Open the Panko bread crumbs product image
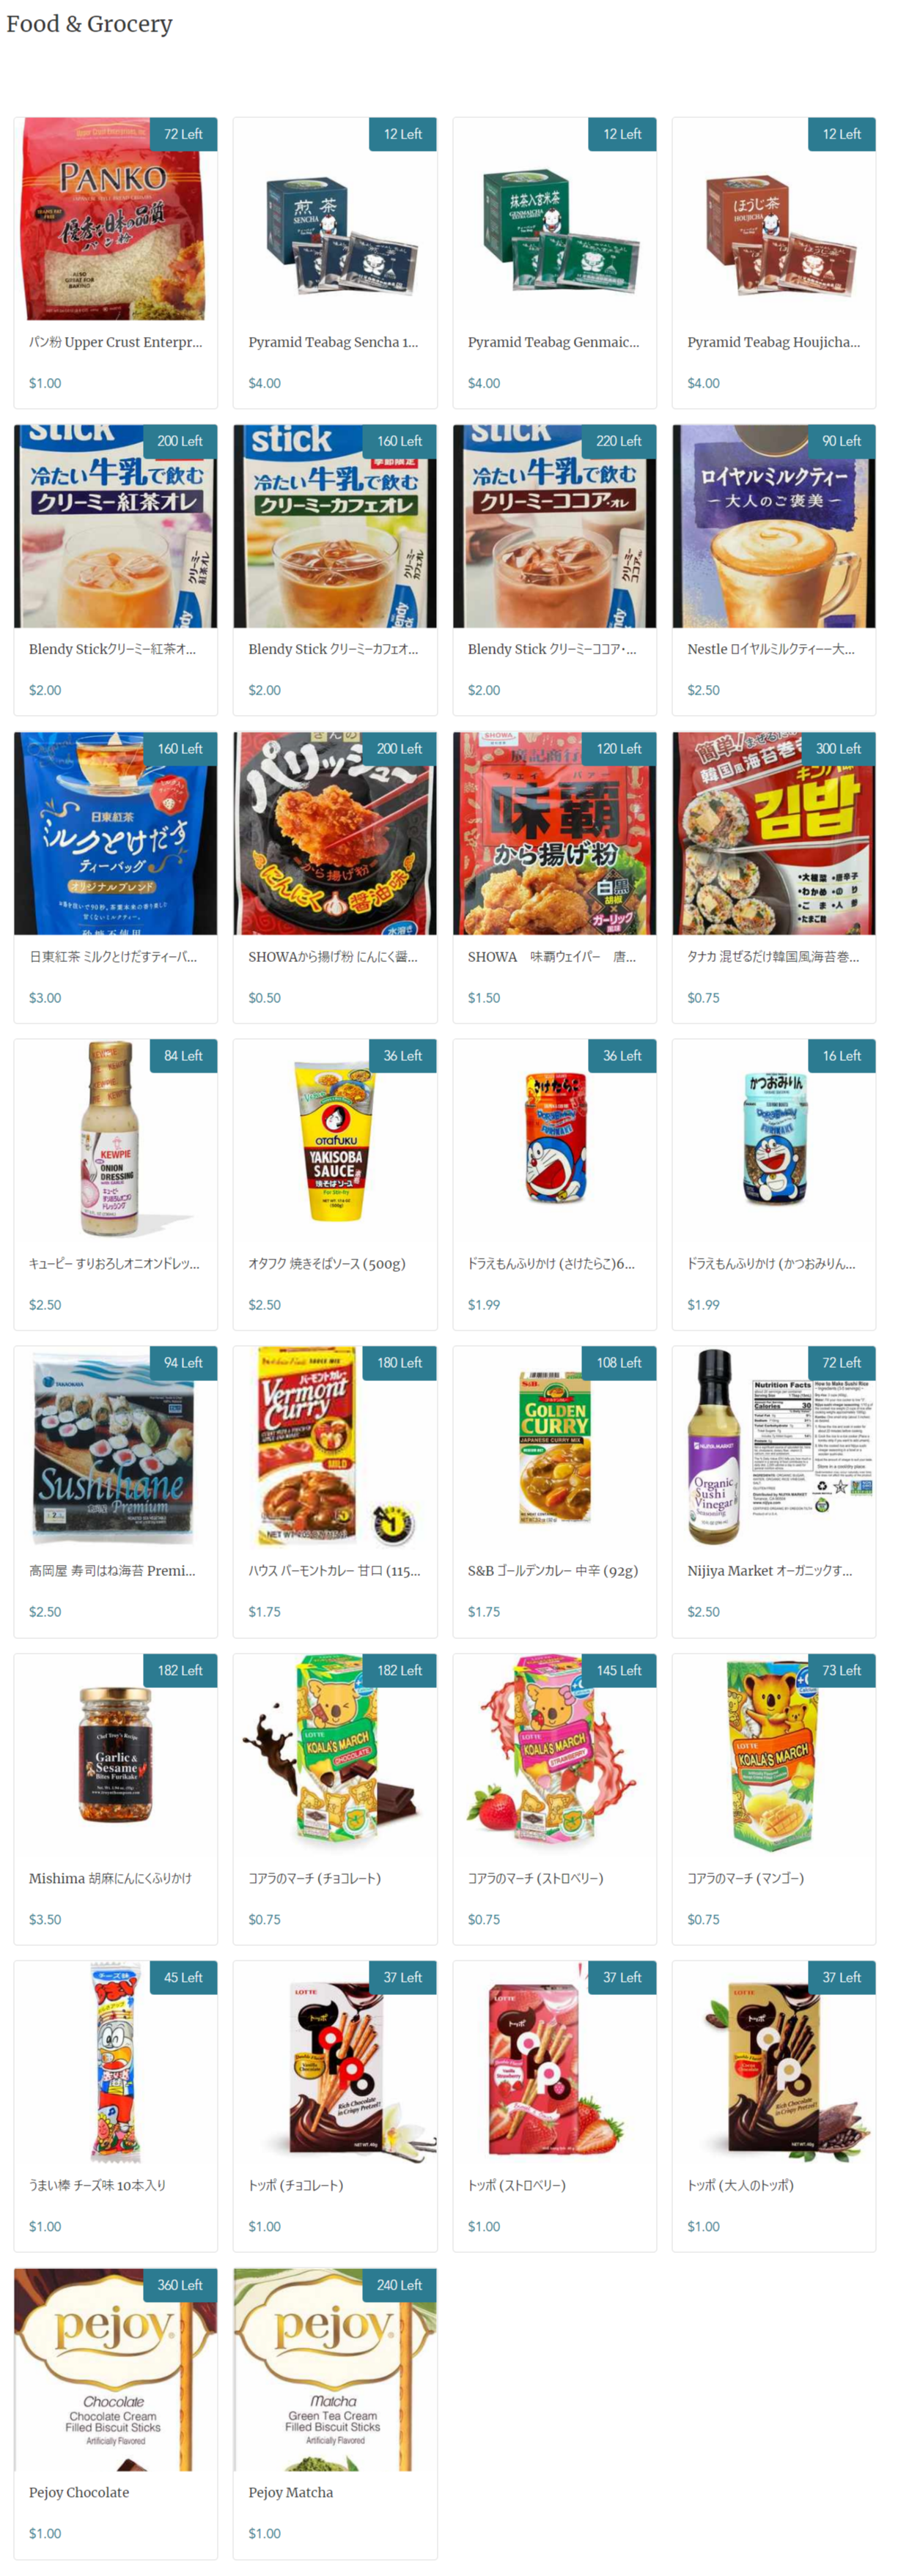Viewport: 898px width, 2576px height. click(x=115, y=219)
